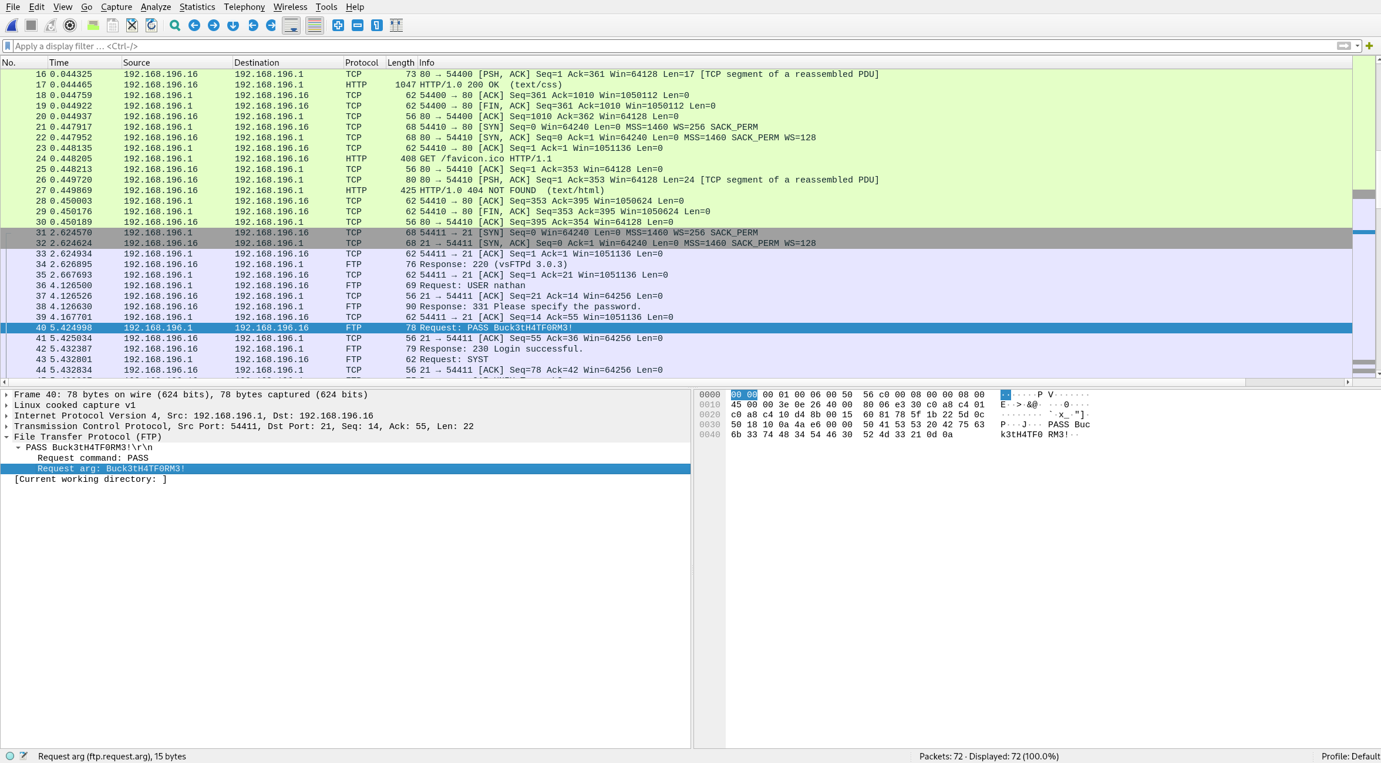1381x763 pixels.
Task: Jump to the last packet
Action: point(271,25)
